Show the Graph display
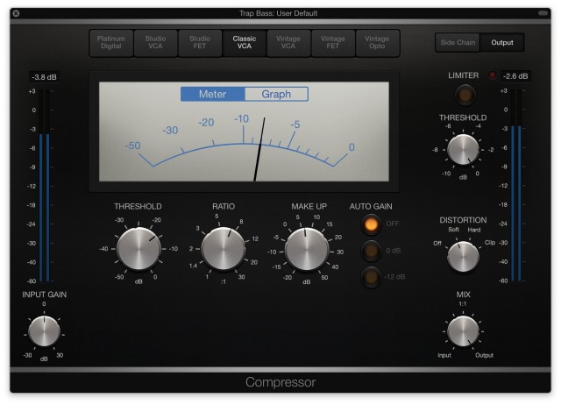Viewport: 561px width, 405px height. 276,94
